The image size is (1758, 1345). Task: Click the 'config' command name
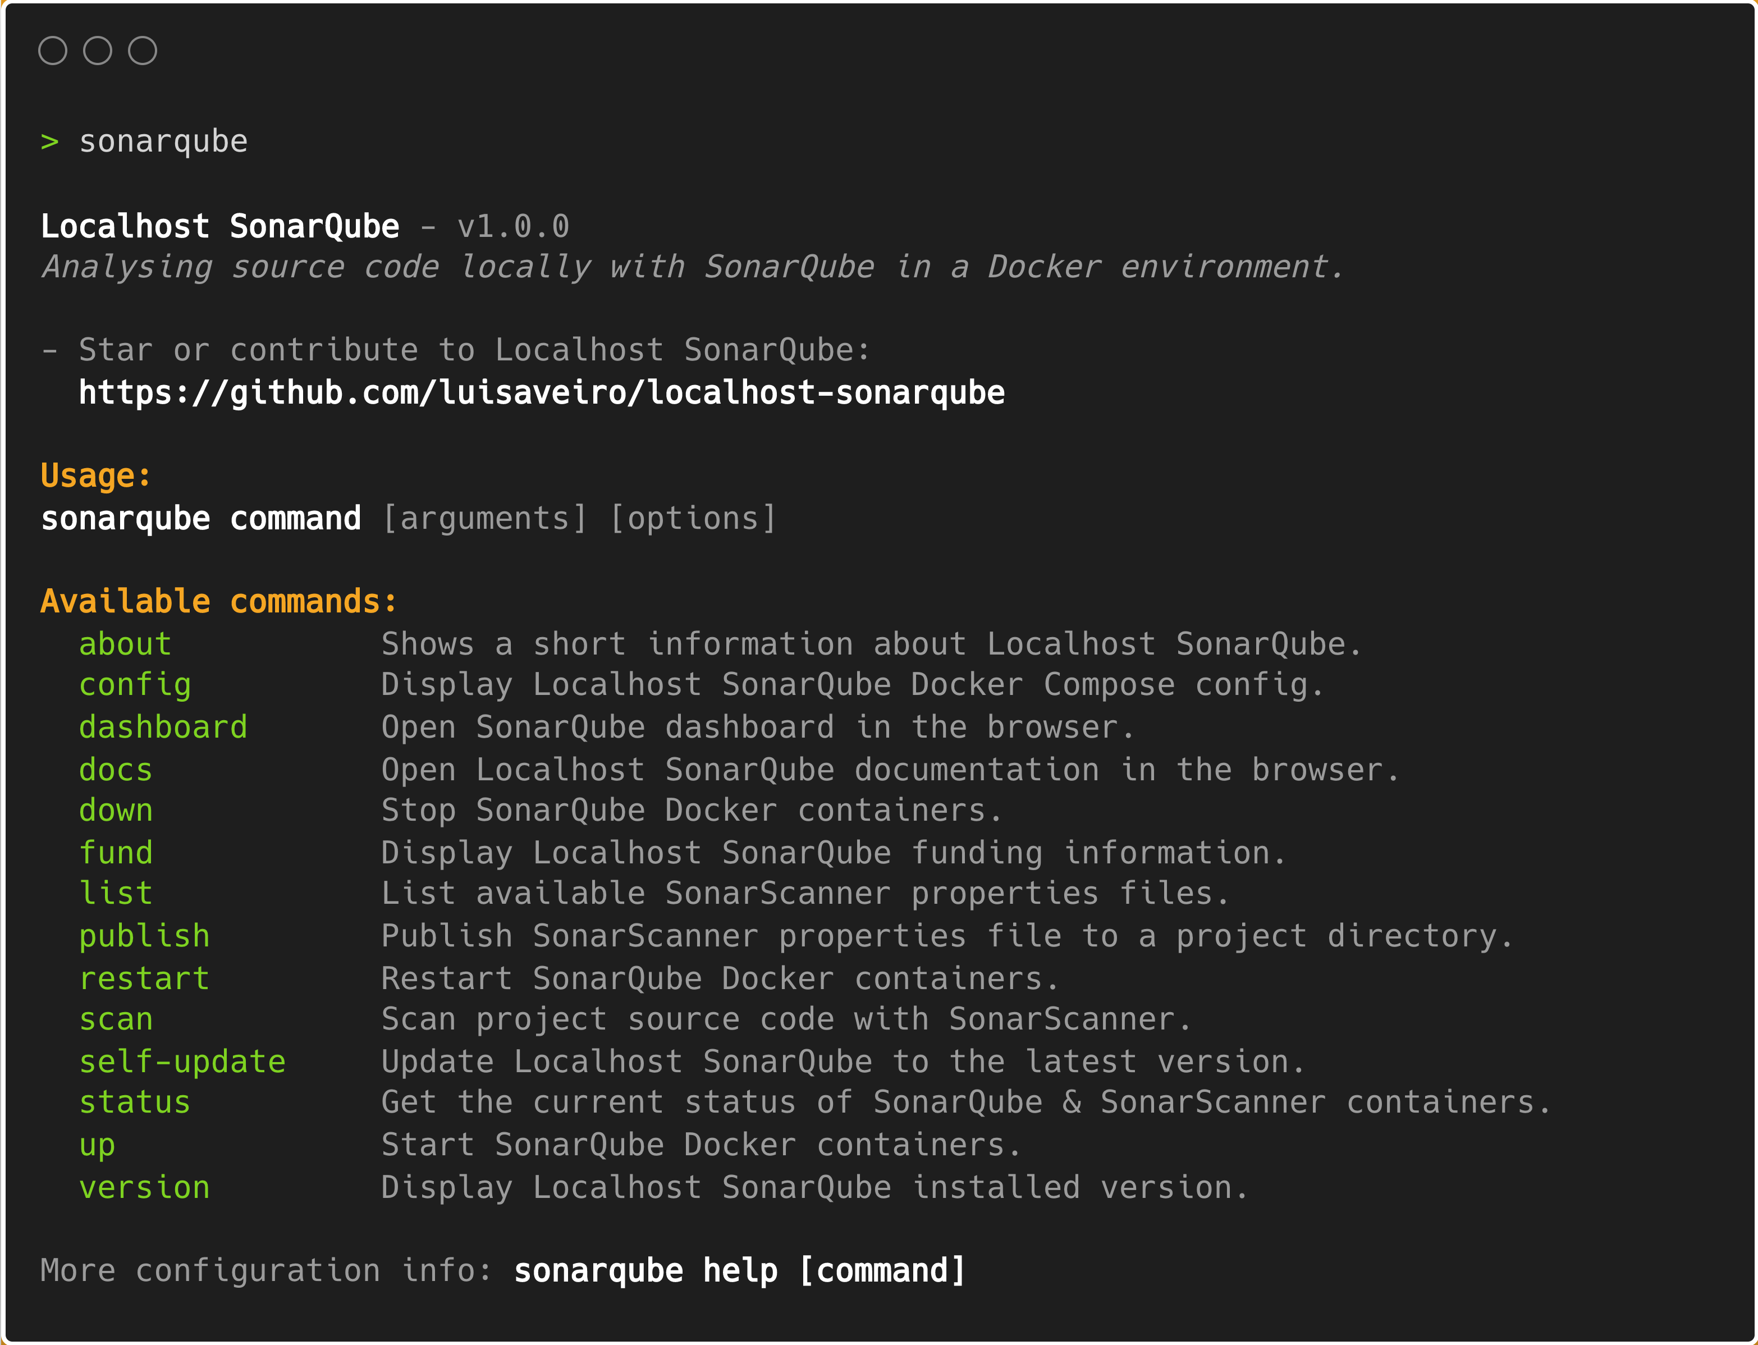tap(135, 685)
